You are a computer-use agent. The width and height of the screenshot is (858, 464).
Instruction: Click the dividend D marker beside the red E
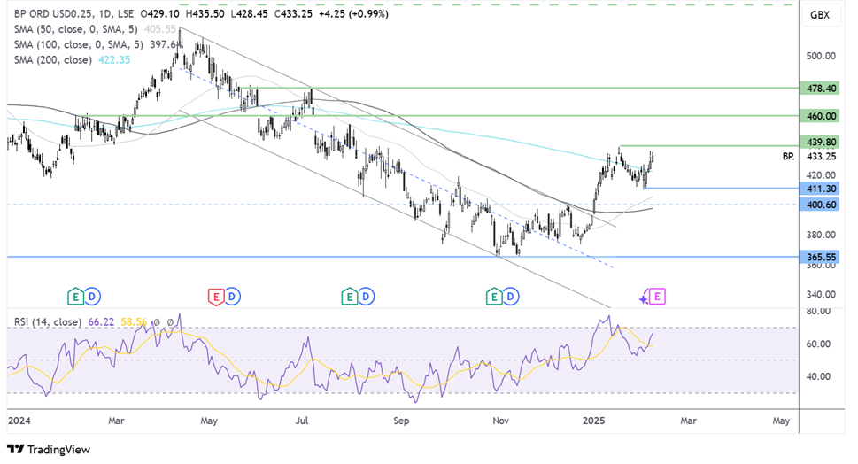[x=233, y=297]
